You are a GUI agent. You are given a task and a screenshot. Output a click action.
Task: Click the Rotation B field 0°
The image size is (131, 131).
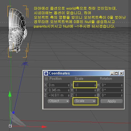pyautogui.click(x=112, y=95)
